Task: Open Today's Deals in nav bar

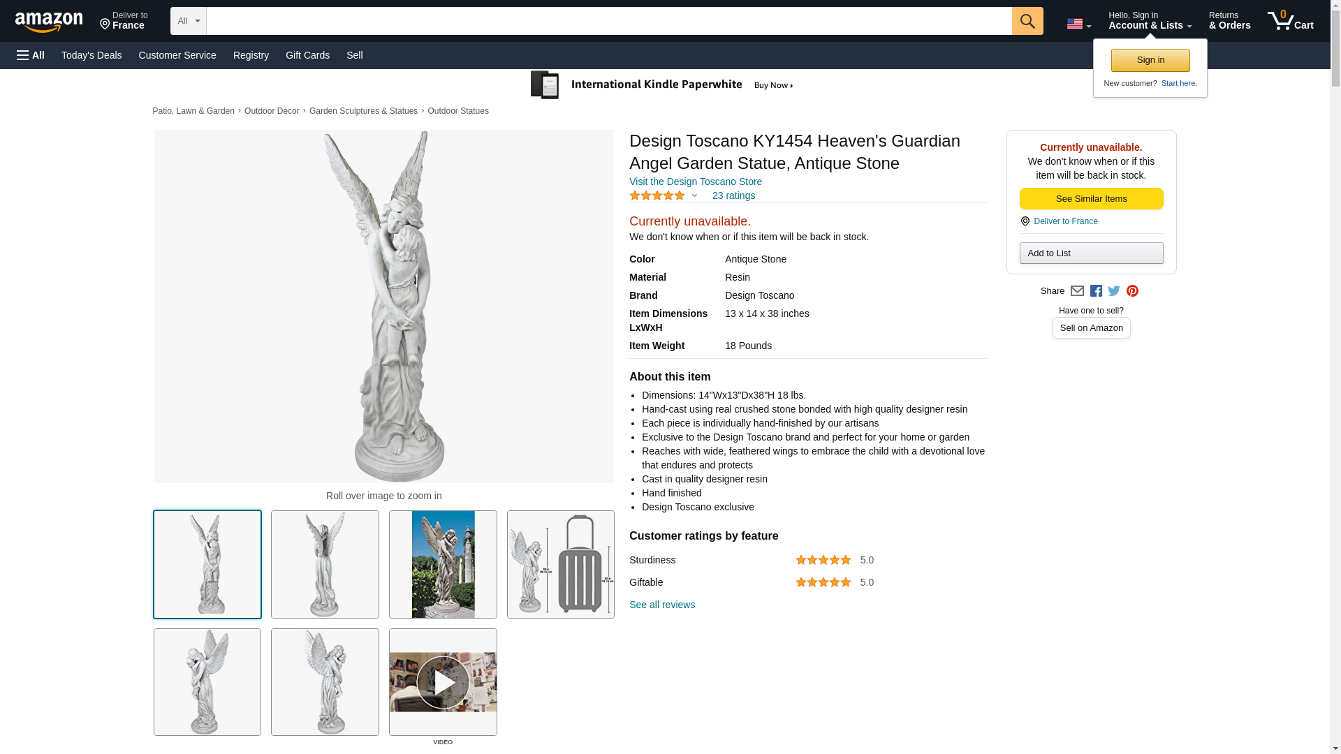Action: click(x=91, y=55)
